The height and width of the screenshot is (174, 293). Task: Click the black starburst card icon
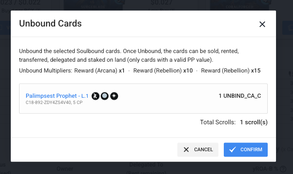click(114, 96)
